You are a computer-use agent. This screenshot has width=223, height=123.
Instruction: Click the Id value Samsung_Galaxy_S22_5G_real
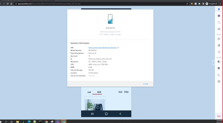100,59
